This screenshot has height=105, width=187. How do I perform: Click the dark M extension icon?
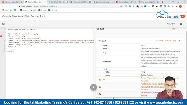pyautogui.click(x=153, y=6)
